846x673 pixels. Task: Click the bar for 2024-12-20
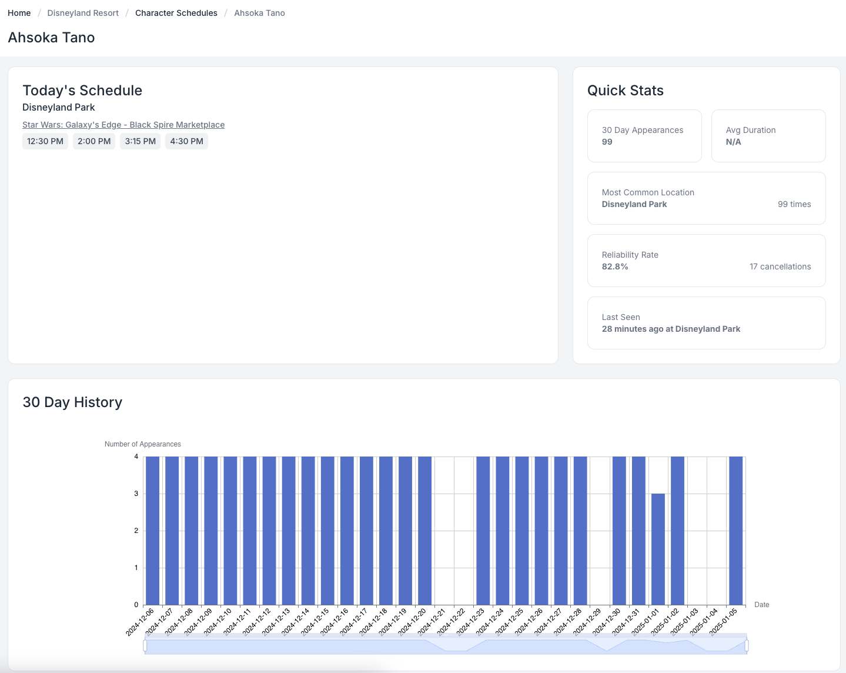coord(424,531)
